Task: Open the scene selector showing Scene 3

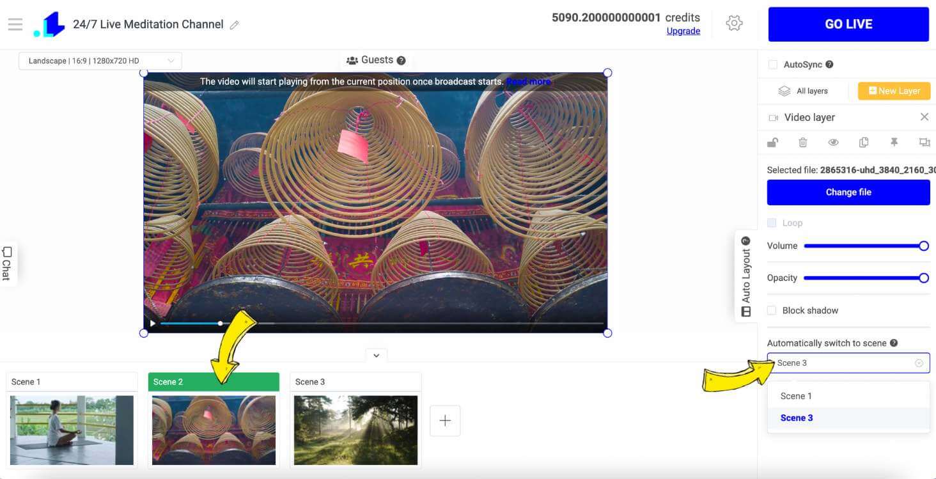Action: coord(848,363)
